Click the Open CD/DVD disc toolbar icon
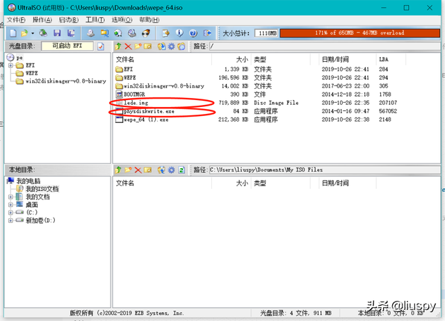This screenshot has height=321, width=445. 43,33
